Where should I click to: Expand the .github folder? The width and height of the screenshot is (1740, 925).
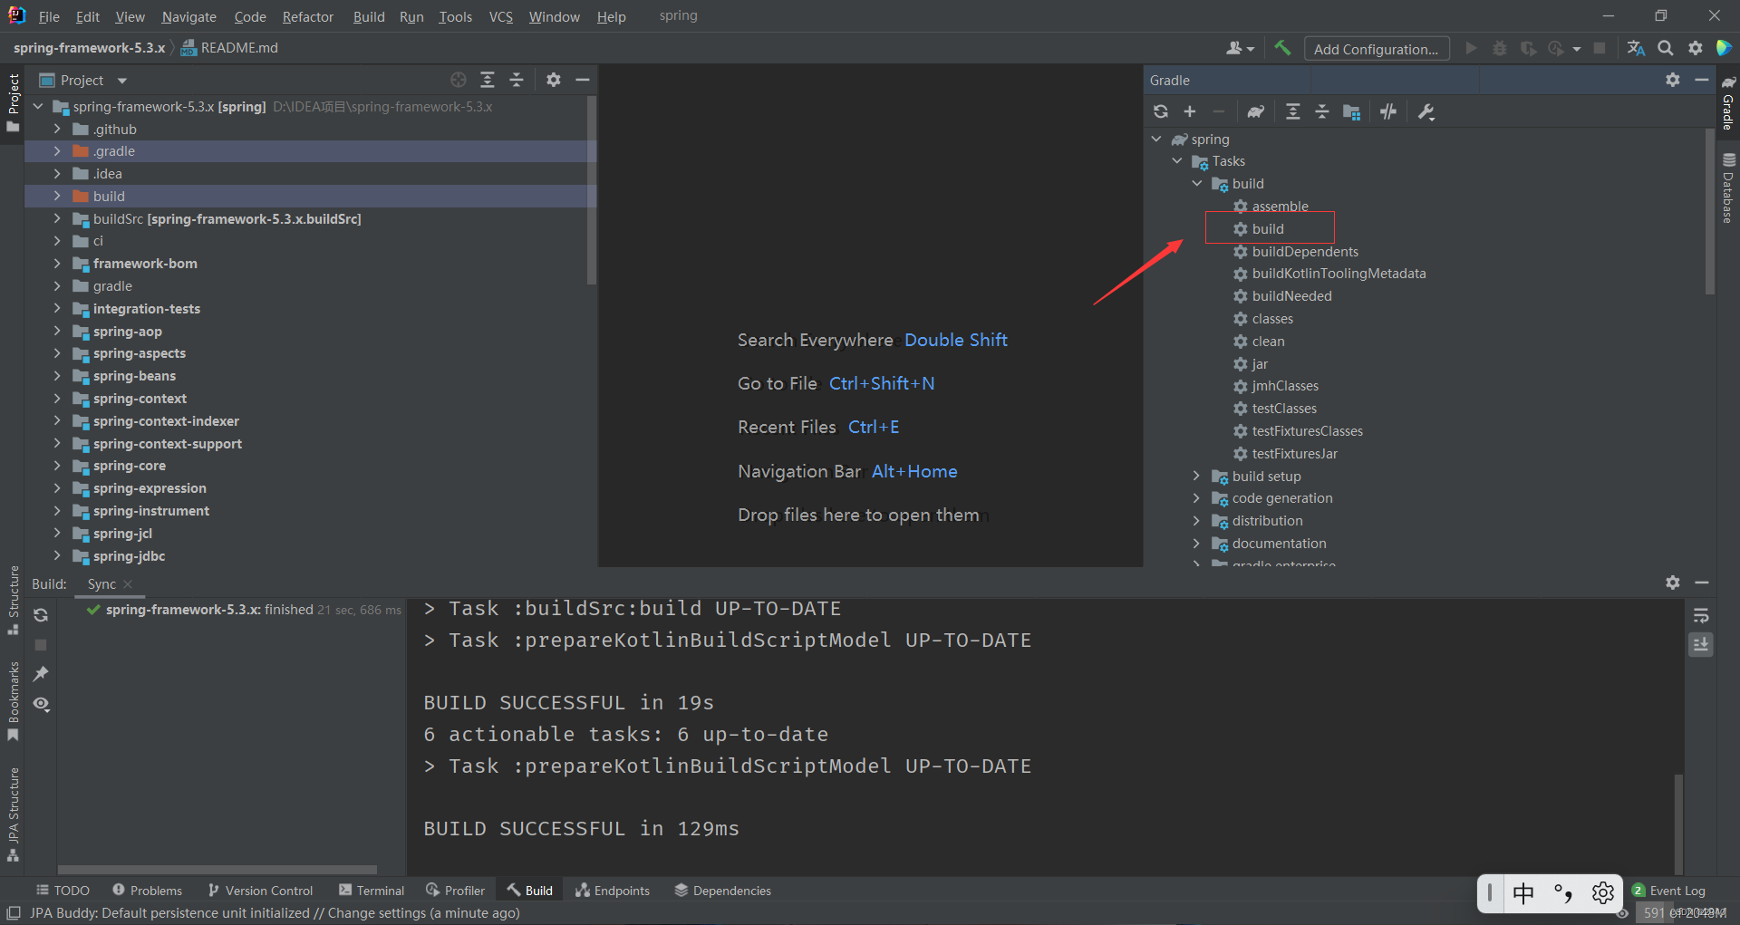[x=57, y=129]
